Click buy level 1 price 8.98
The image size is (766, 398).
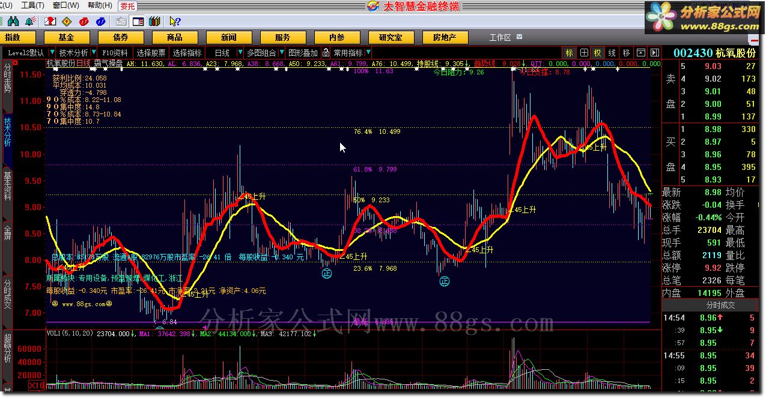coord(713,129)
